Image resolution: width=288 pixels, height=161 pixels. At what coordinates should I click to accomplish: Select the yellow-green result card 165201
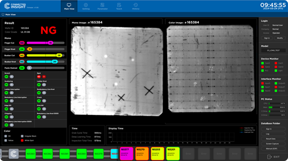point(173,154)
